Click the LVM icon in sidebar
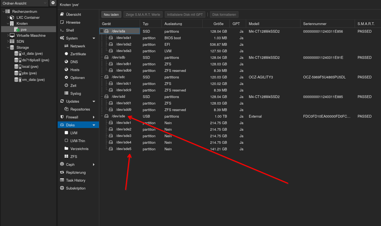 pyautogui.click(x=66, y=133)
